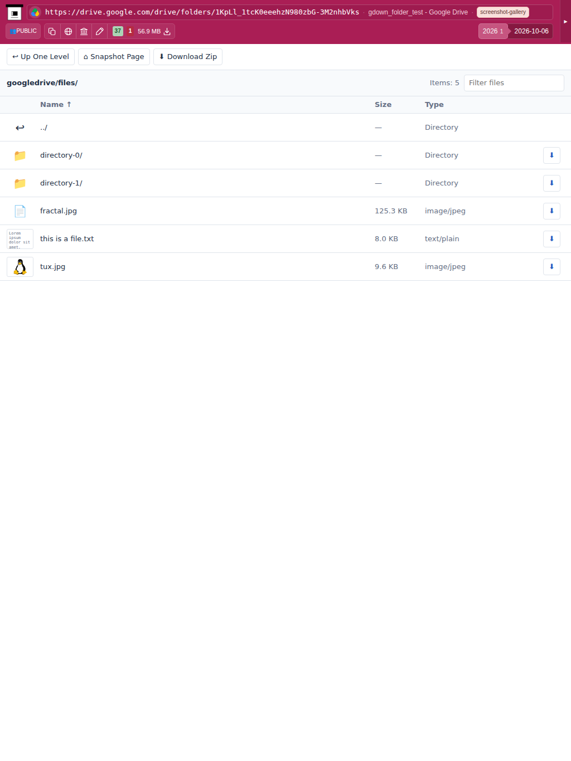
Task: Click the text preview thumbnail of this is a file.txt
Action: 20,239
